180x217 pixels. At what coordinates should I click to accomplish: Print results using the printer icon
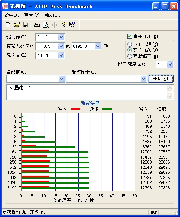click(x=37, y=25)
